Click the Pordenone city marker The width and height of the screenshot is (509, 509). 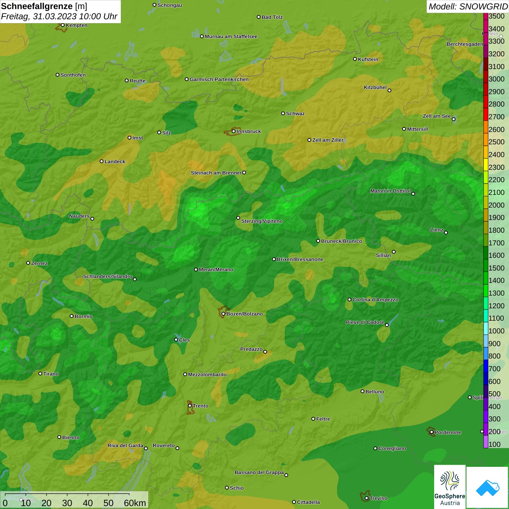coord(432,432)
